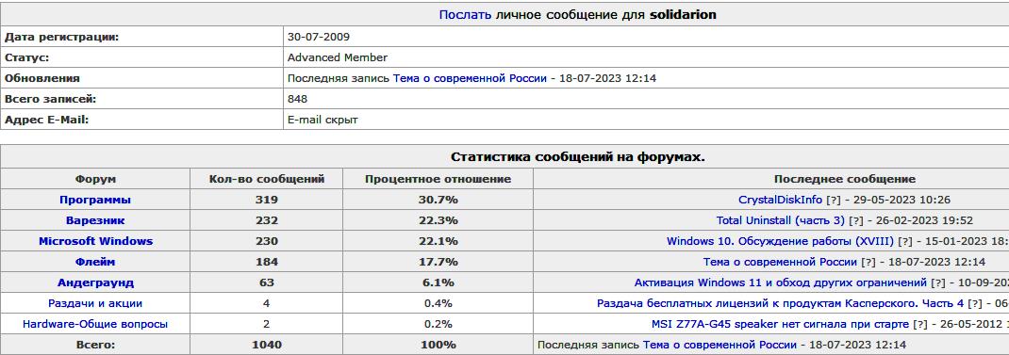Click the total posts value 848
The height and width of the screenshot is (355, 1009).
click(x=297, y=99)
